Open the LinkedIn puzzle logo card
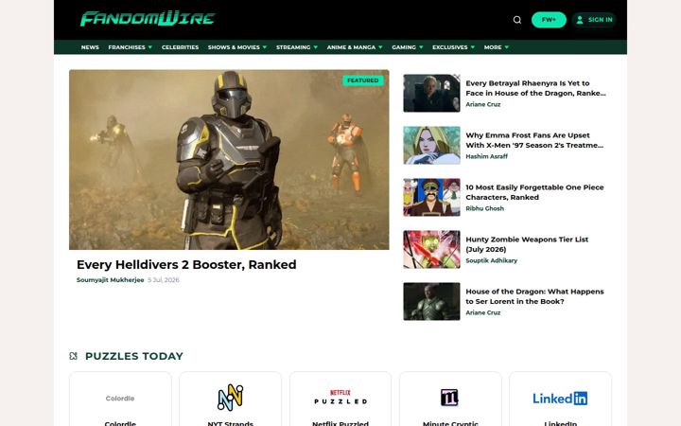This screenshot has width=681, height=426. click(x=560, y=399)
